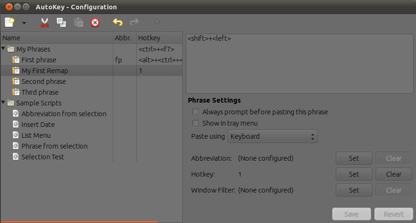Screen dimensions: 416x223
Task: Sort by the Hotkey column header
Action: [x=159, y=38]
